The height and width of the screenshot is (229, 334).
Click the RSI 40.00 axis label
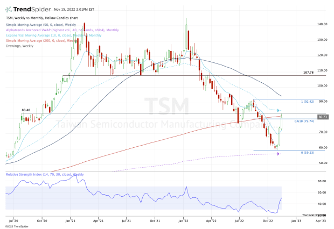[322, 204]
